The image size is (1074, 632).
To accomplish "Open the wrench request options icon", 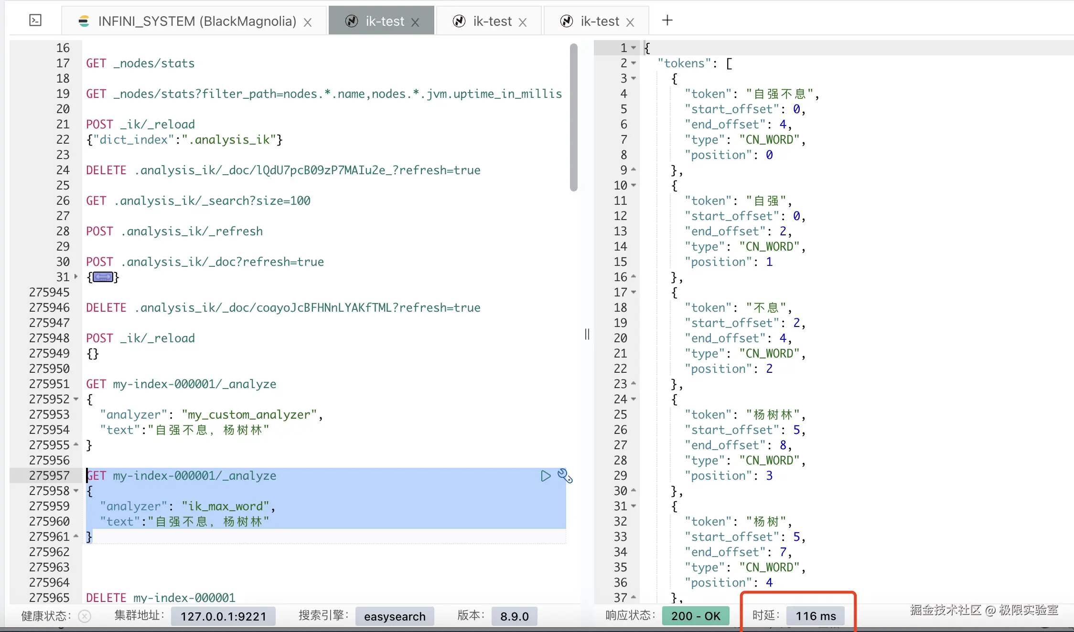I will point(565,476).
